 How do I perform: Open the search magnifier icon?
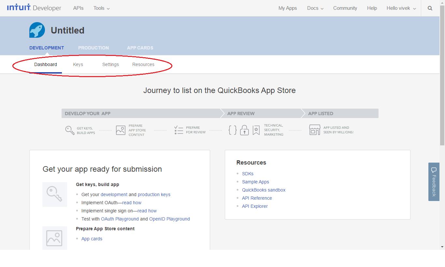[x=430, y=8]
